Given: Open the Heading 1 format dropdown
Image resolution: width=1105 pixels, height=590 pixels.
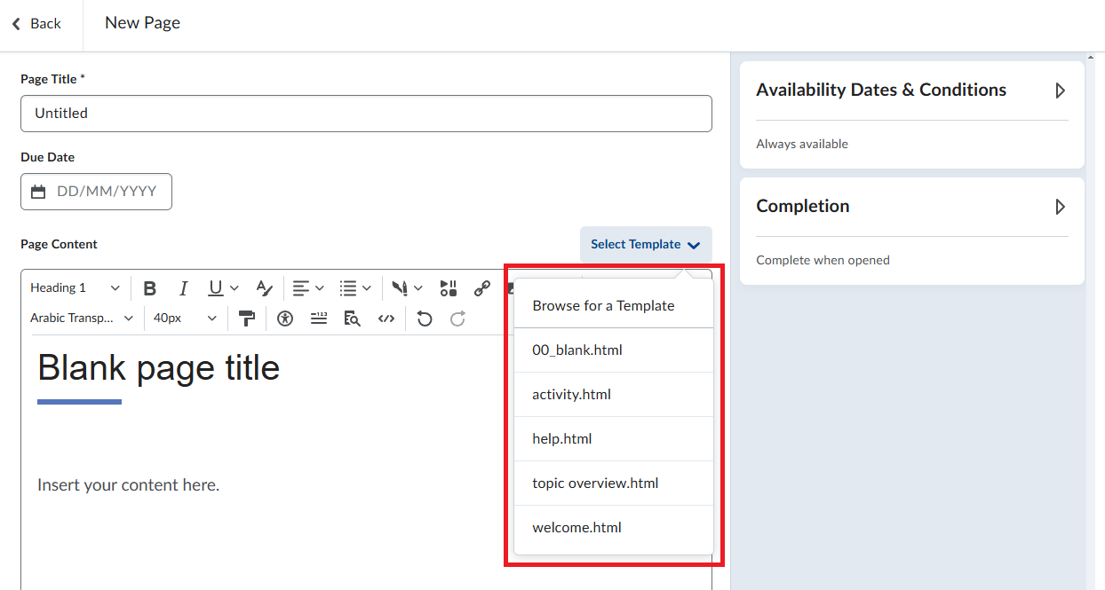Looking at the screenshot, I should tap(75, 288).
